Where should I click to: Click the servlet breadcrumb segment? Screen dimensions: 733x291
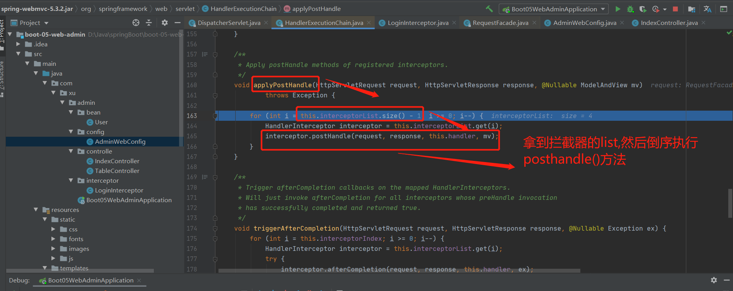(x=185, y=9)
